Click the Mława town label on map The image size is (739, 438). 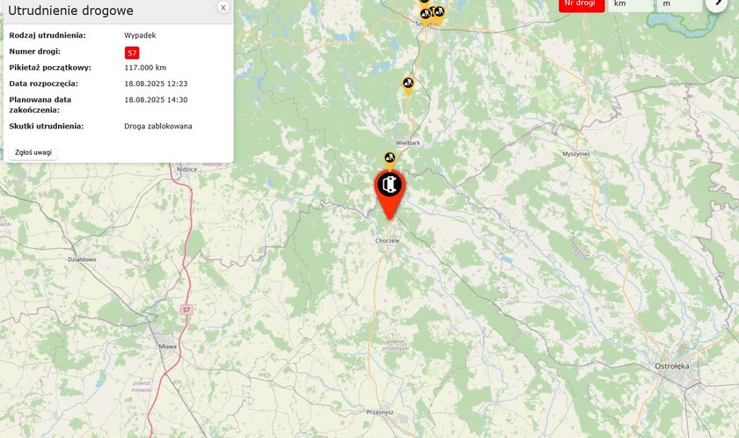(167, 347)
